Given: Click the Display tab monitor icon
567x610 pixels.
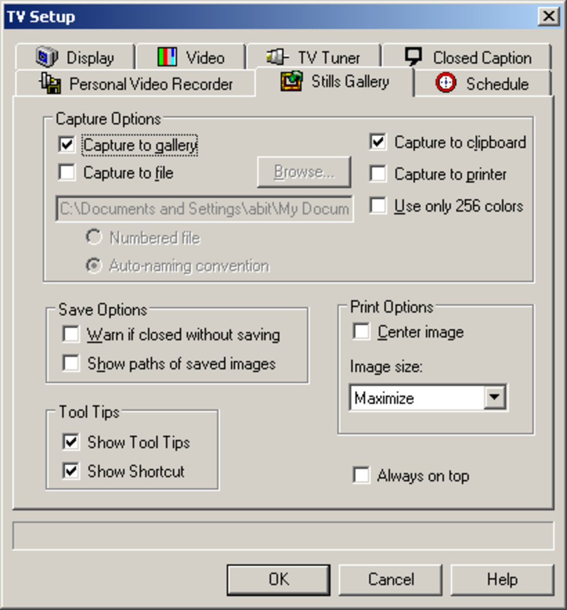Looking at the screenshot, I should 47,57.
